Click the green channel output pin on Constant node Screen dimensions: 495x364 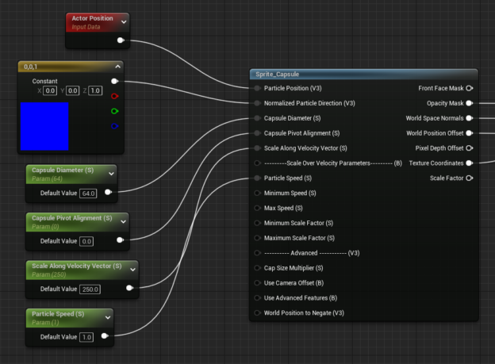115,111
